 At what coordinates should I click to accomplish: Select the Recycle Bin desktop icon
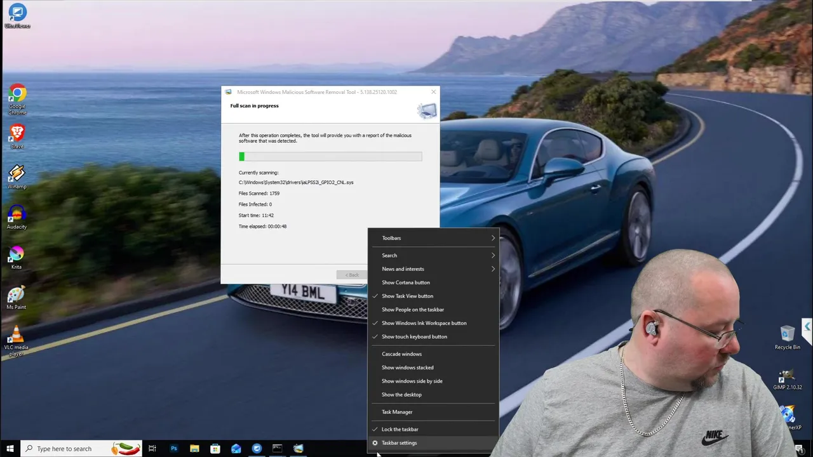coord(788,338)
